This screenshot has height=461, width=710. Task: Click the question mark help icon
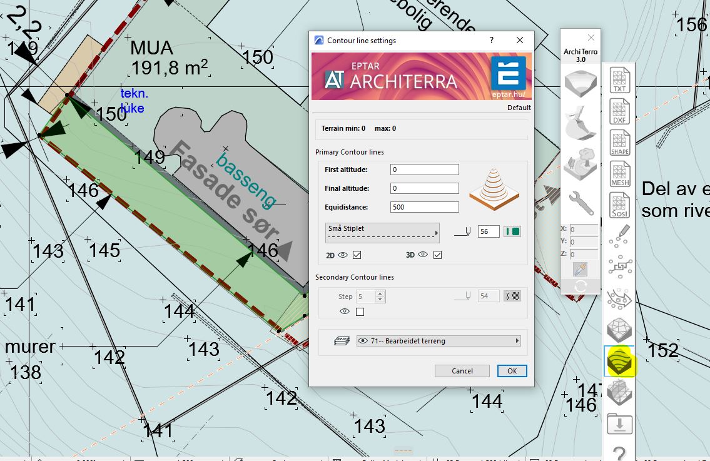(619, 453)
